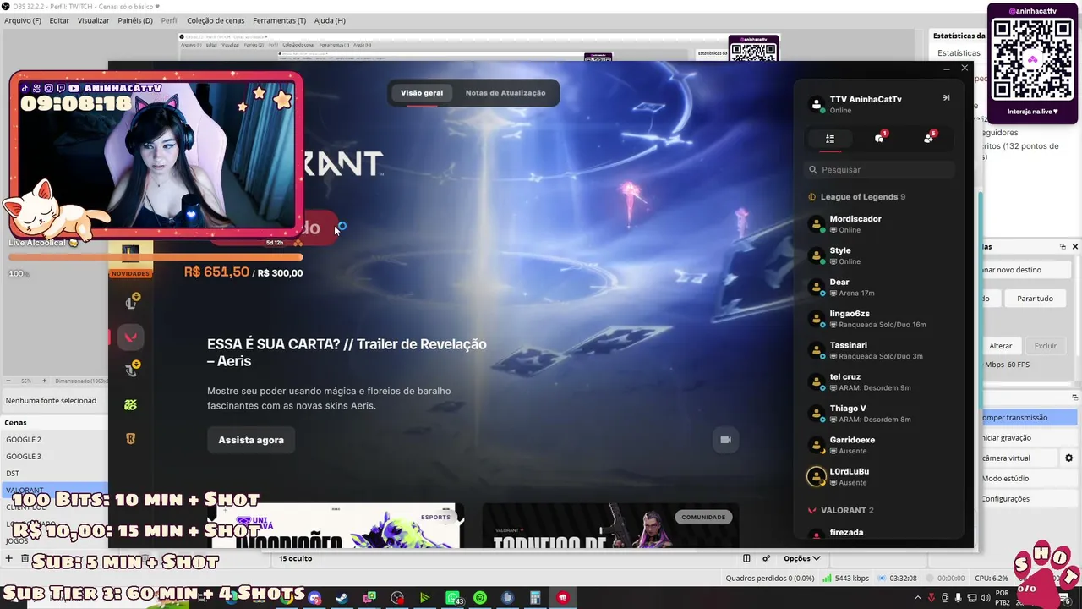1082x609 pixels.
Task: Collapse the Riot social panel
Action: (946, 98)
